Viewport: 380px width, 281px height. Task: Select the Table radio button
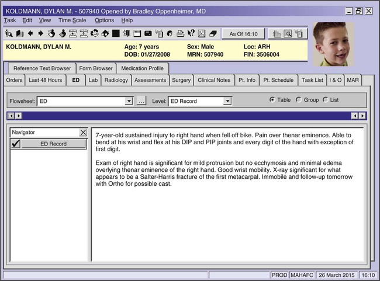click(x=272, y=100)
